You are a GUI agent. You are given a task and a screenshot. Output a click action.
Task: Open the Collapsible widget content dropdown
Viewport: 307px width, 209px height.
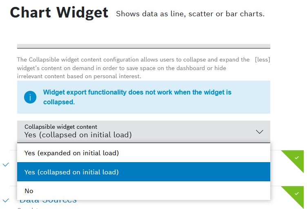coord(143,131)
